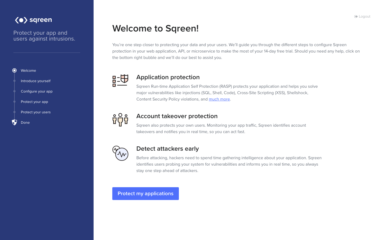The width and height of the screenshot is (385, 240).
Task: Click the Introduce yourself step dot
Action: coord(14,81)
